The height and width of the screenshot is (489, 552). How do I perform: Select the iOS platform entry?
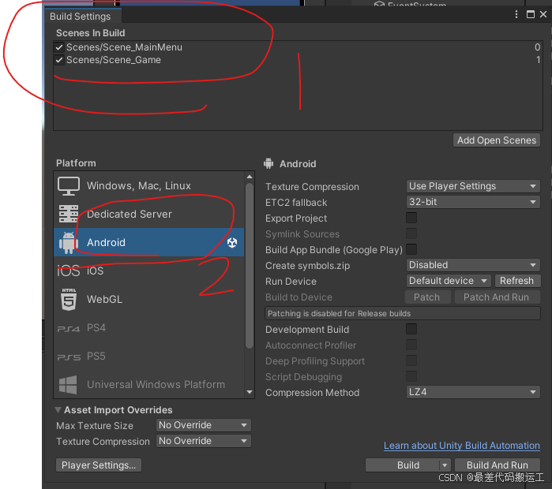149,271
